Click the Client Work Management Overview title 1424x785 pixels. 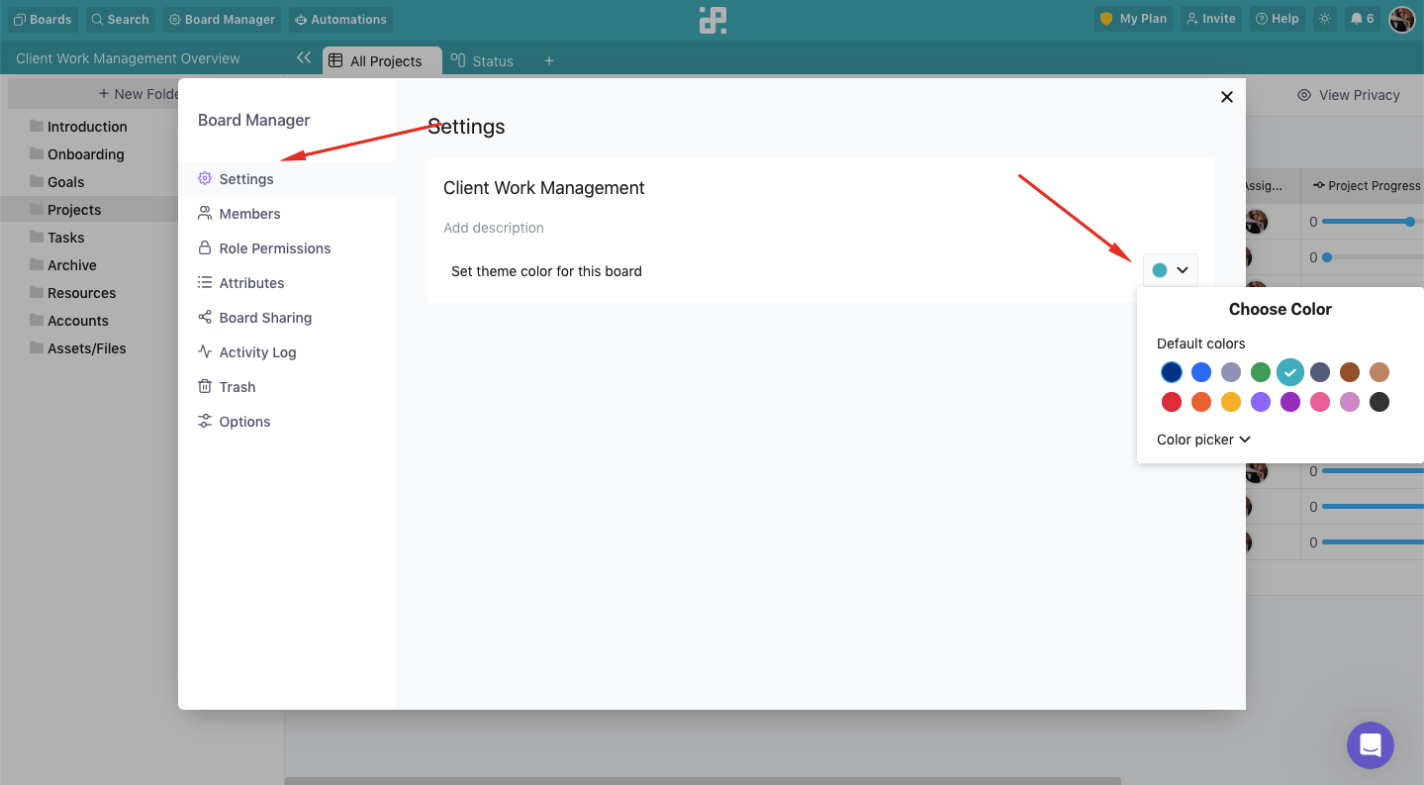tap(128, 58)
